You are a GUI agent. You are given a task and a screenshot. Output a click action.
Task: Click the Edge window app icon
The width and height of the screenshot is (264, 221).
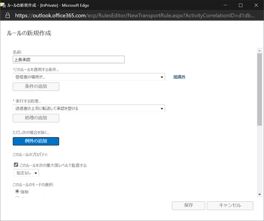point(3,5)
